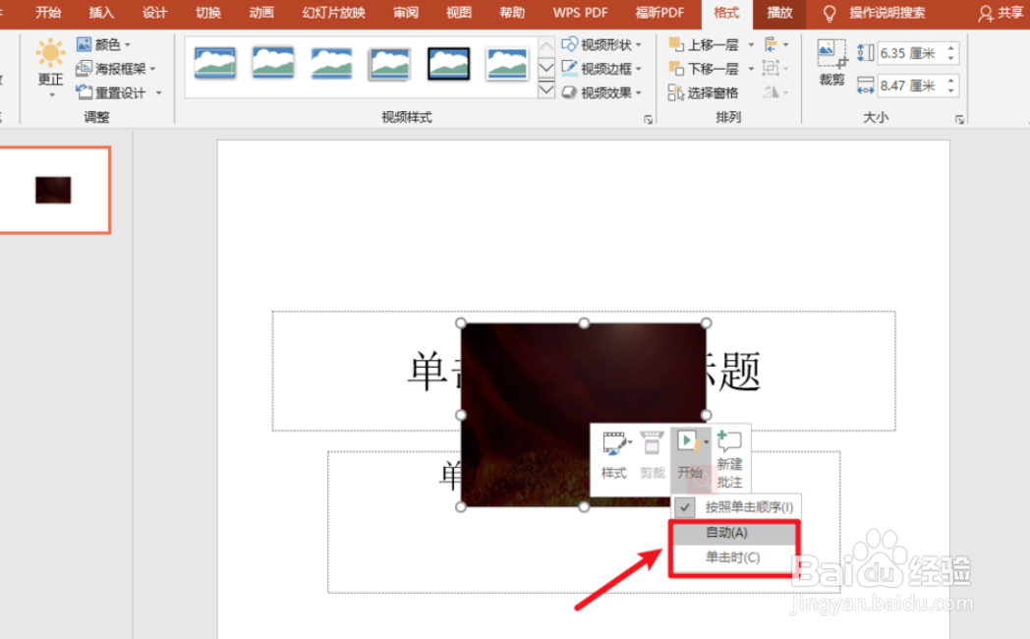1030x639 pixels.
Task: Switch to the 审阅 ribbon tab
Action: 405,13
